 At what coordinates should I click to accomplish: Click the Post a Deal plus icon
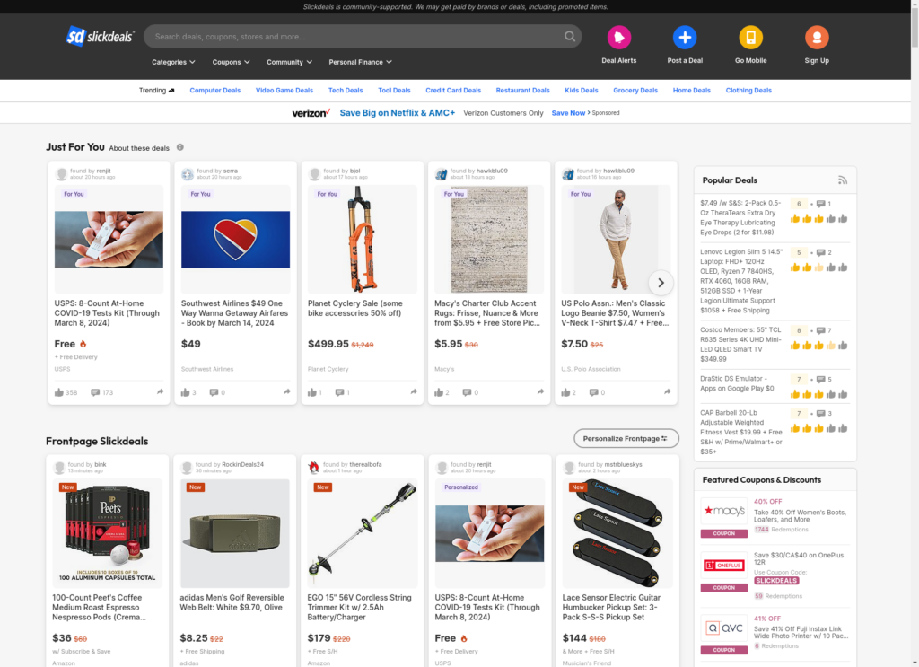(685, 38)
